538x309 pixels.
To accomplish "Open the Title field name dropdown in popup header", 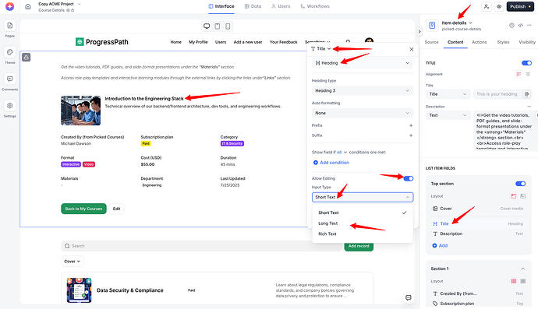I will pos(321,48).
